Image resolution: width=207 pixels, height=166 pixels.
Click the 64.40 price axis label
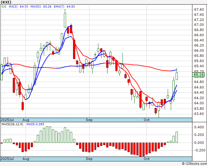point(199,92)
